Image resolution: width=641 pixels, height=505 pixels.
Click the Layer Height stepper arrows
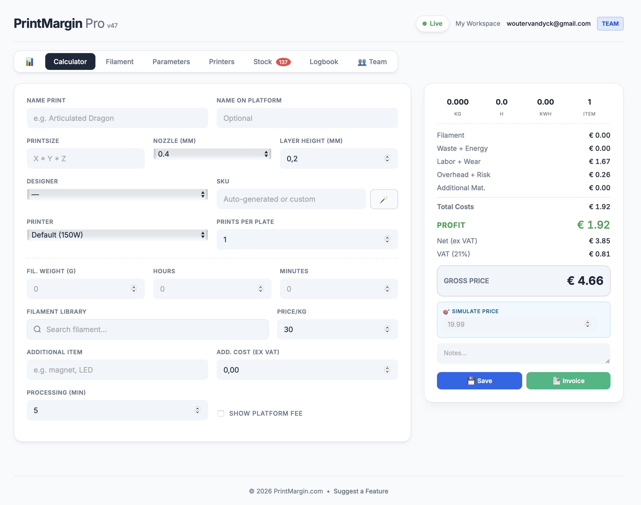click(x=387, y=159)
